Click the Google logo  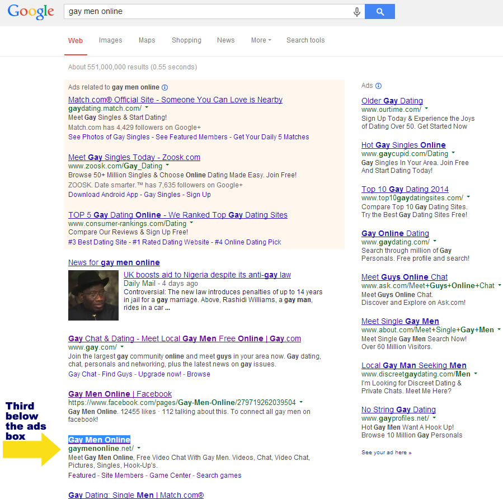[x=31, y=12]
